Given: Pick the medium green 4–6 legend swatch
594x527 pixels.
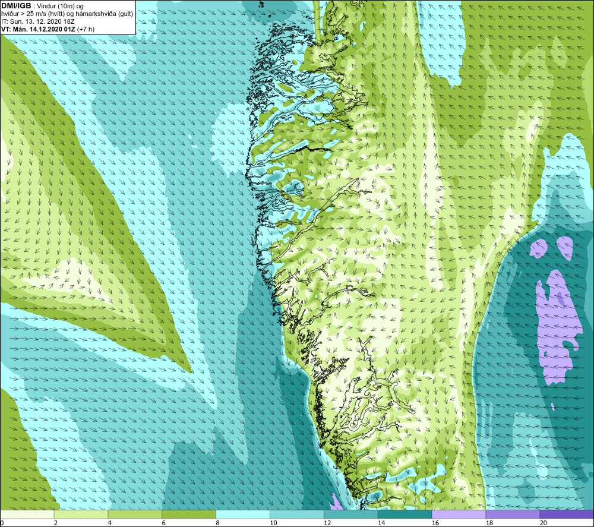Looking at the screenshot, I should (x=135, y=515).
